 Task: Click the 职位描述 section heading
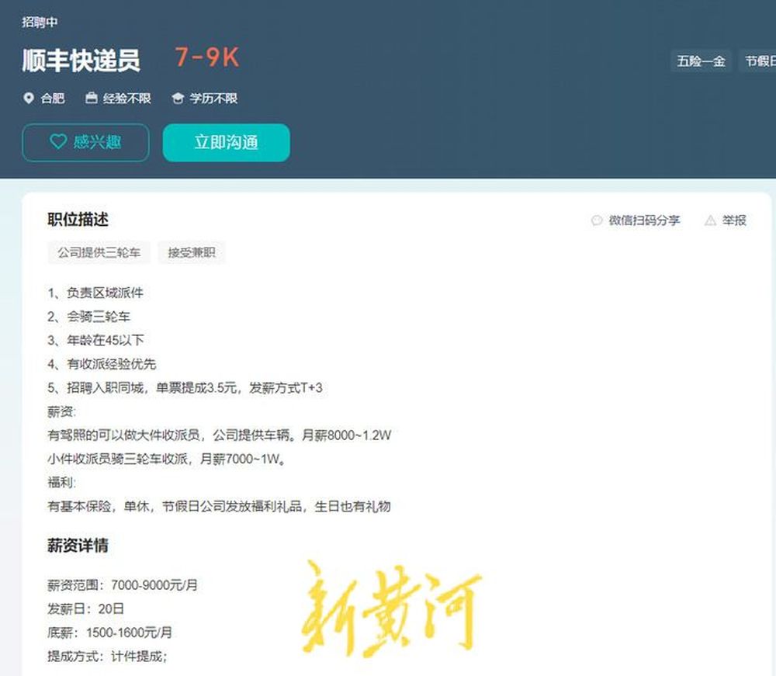[x=78, y=219]
